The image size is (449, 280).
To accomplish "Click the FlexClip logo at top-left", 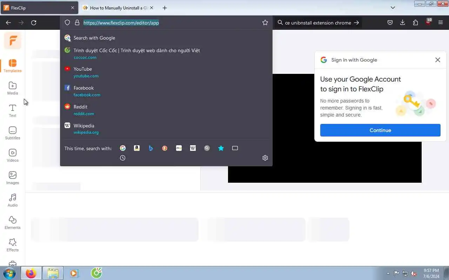I will pos(13,41).
